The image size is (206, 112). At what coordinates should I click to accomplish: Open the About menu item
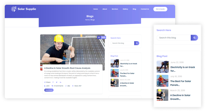[105, 9]
